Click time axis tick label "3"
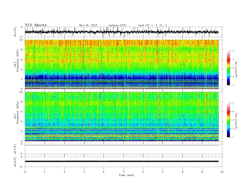 point(84,172)
